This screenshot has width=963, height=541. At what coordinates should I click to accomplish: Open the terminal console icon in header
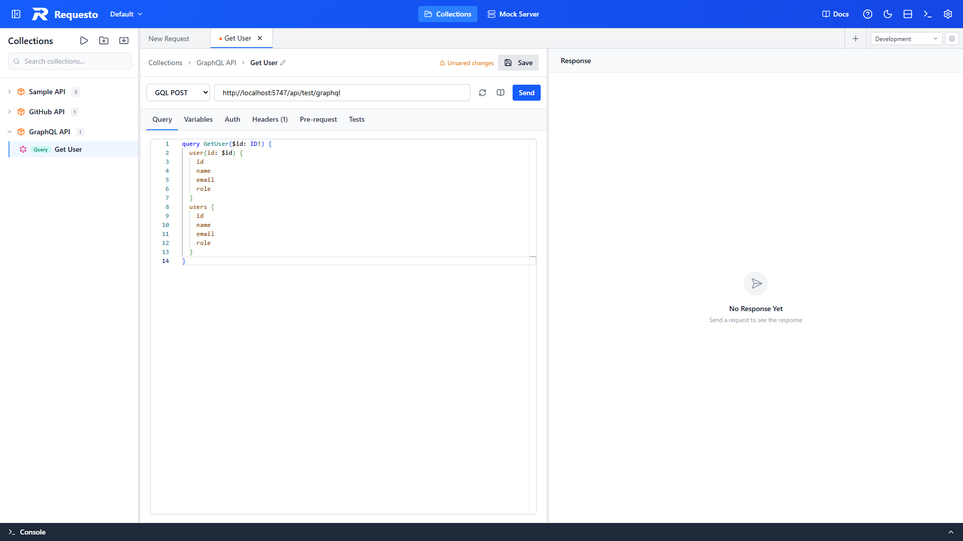[x=928, y=14]
